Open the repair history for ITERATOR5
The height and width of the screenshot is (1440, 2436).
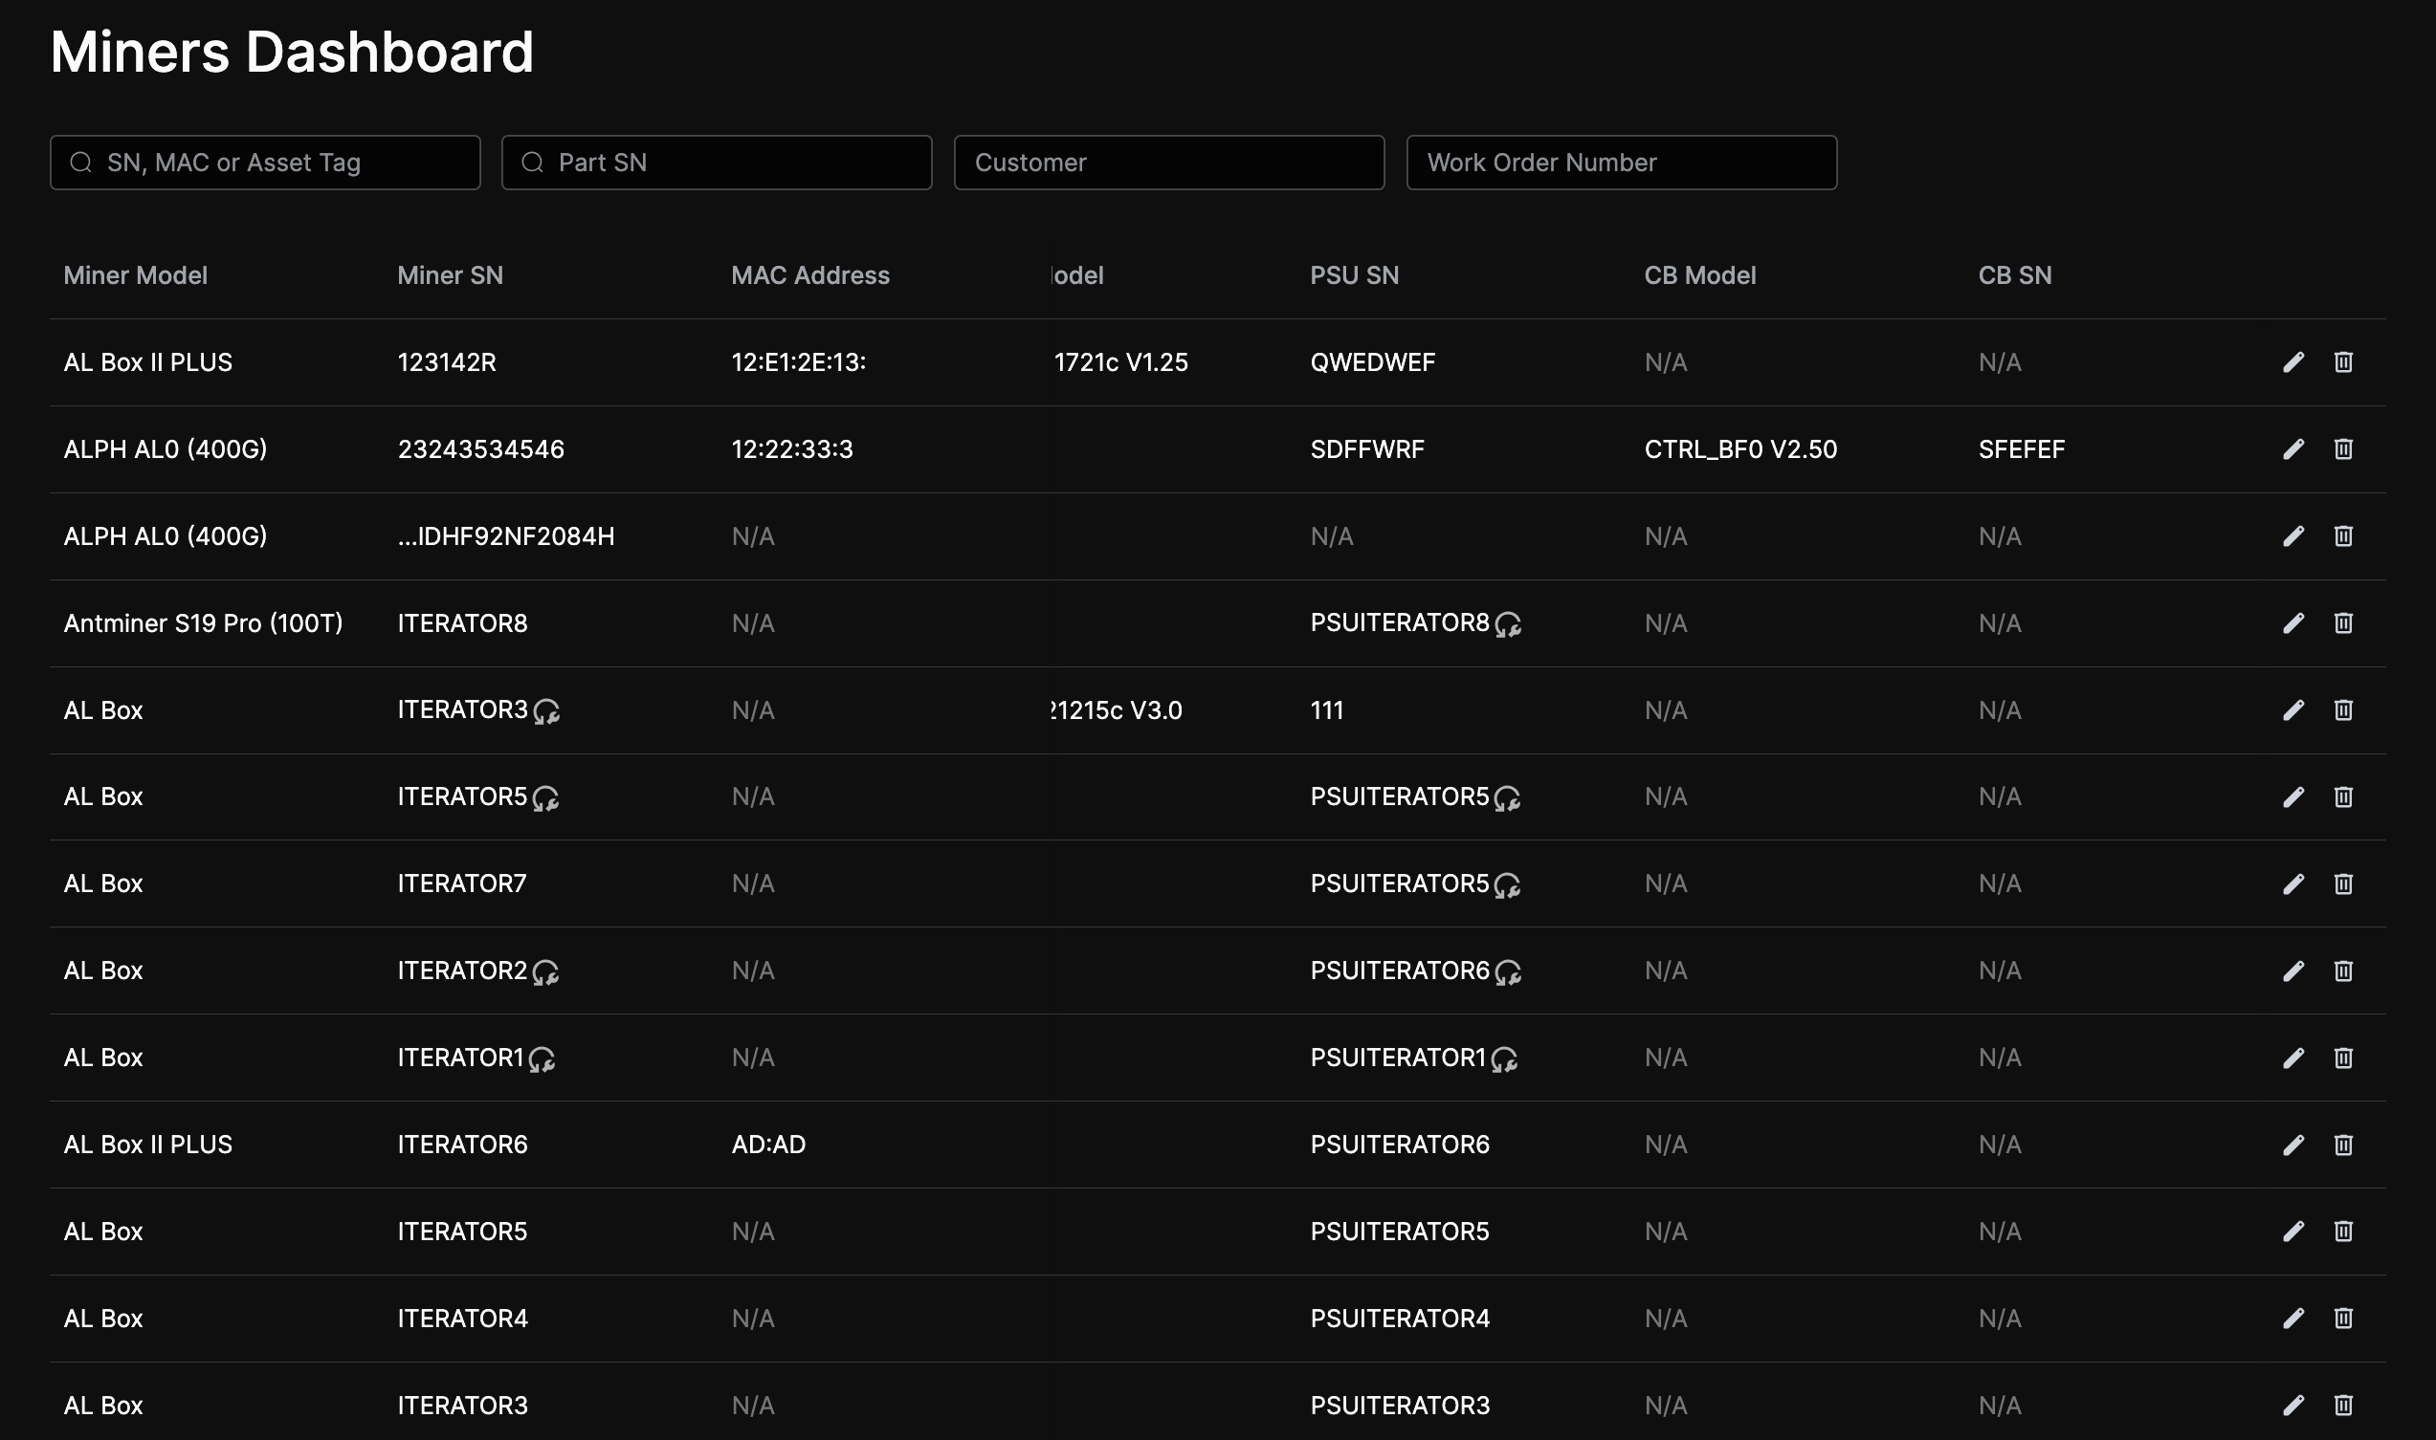545,800
